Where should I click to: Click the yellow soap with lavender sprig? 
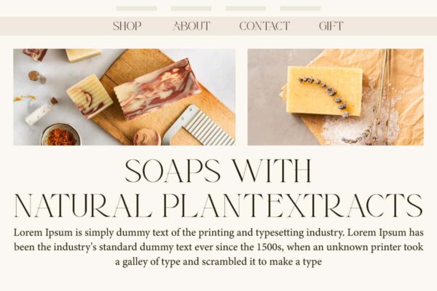pyautogui.click(x=325, y=91)
